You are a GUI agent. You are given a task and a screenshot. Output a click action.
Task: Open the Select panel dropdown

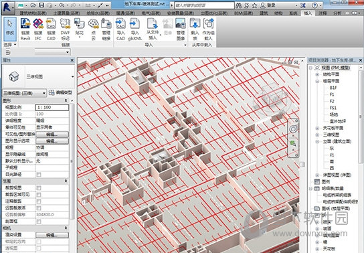pos(10,45)
